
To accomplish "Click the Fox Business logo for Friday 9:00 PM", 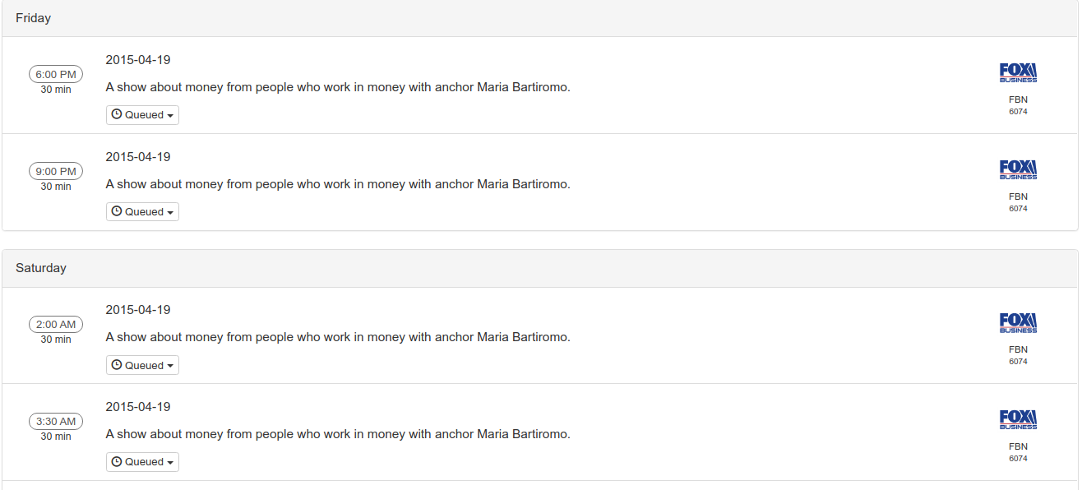I will point(1018,170).
